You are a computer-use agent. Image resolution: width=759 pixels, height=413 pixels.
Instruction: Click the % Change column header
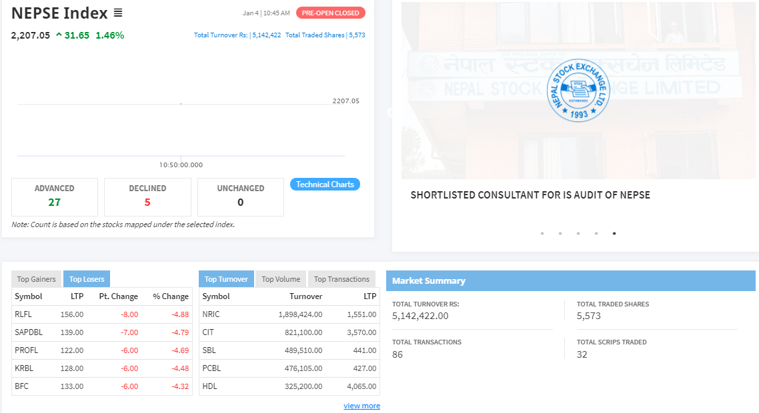[171, 296]
